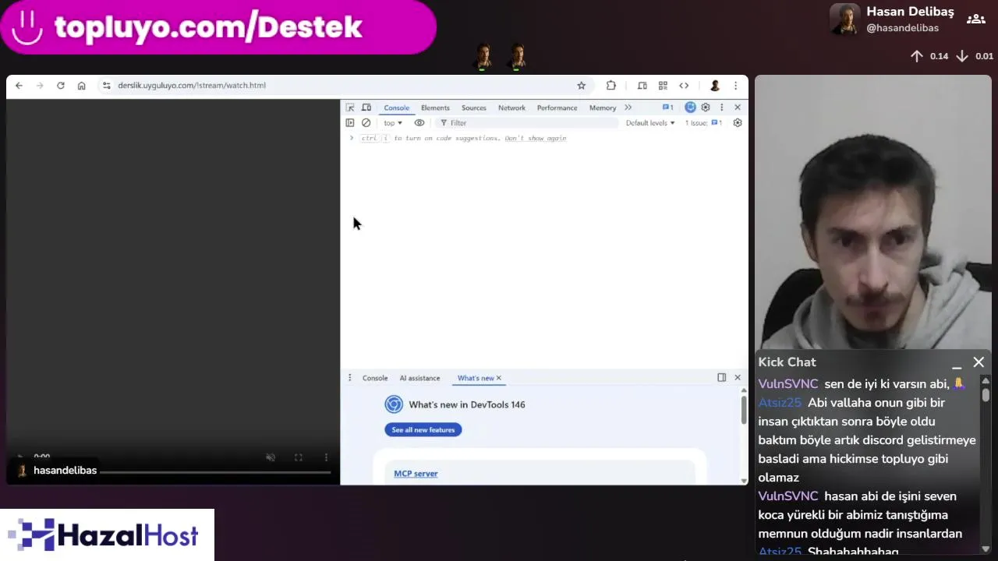Open the blue AI assistance icon in DevTools
Image resolution: width=998 pixels, height=561 pixels.
click(690, 108)
